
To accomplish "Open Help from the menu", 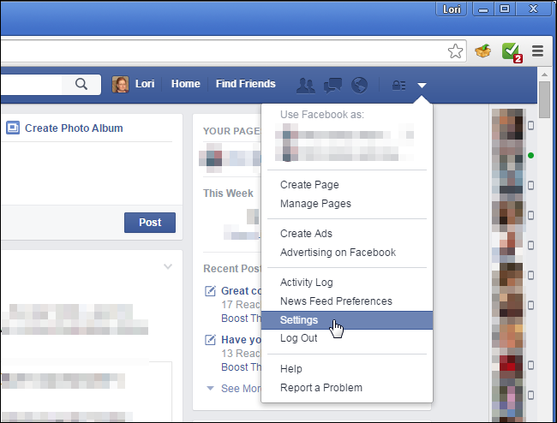I will (291, 369).
